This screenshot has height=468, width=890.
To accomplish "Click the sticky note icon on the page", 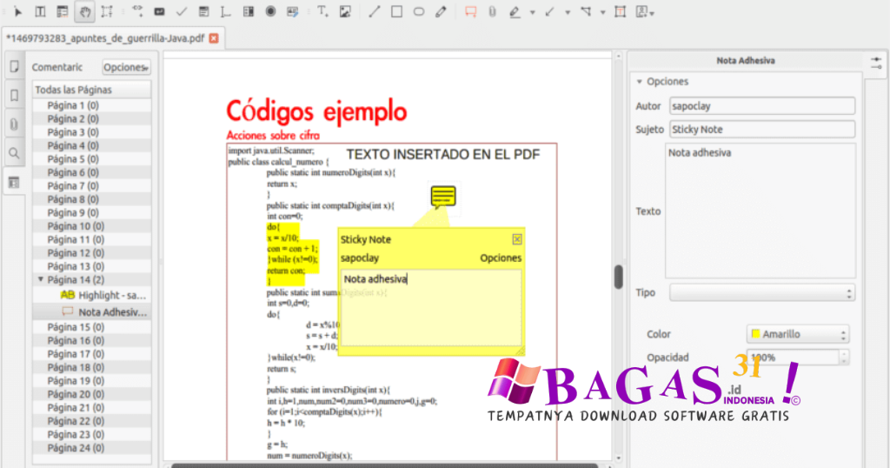I will coord(443,197).
